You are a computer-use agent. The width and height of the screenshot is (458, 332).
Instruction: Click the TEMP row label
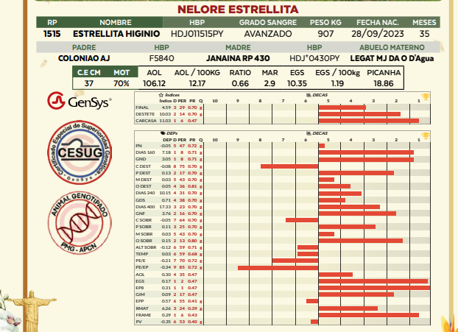pyautogui.click(x=142, y=254)
